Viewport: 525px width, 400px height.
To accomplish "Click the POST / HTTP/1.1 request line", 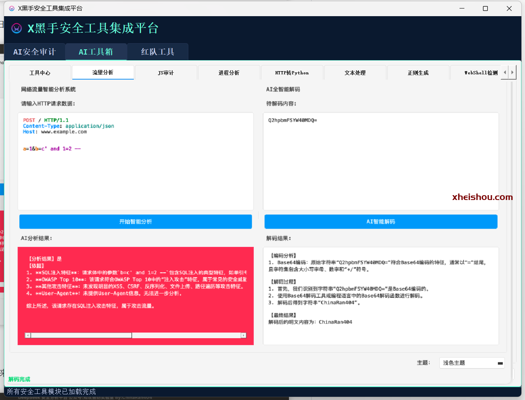I will [46, 120].
